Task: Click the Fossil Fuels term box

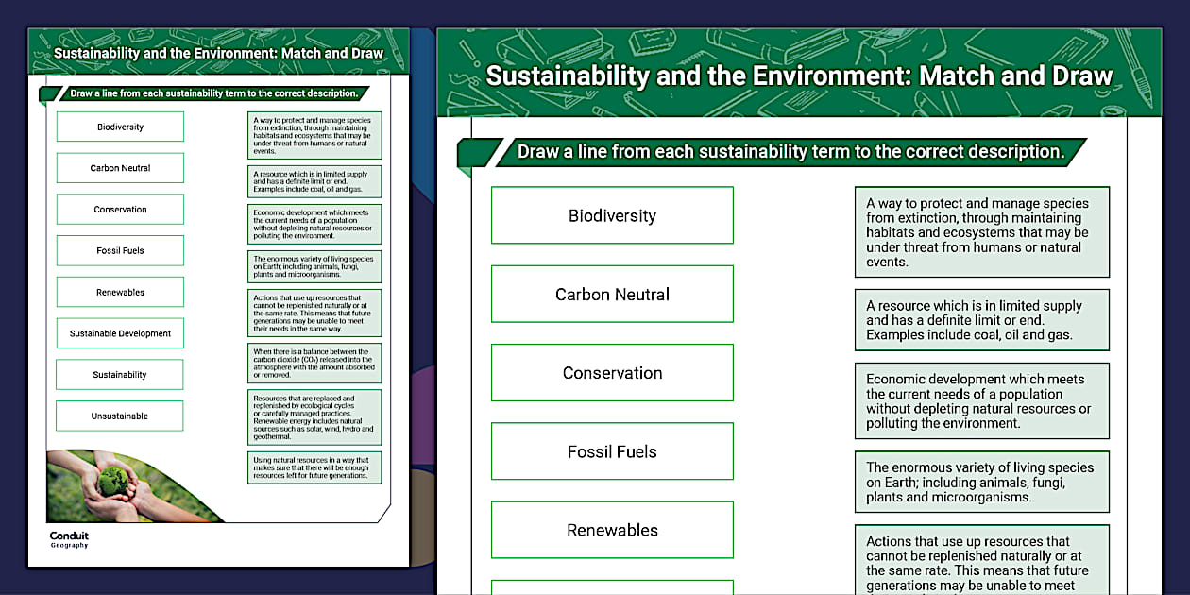Action: click(612, 450)
